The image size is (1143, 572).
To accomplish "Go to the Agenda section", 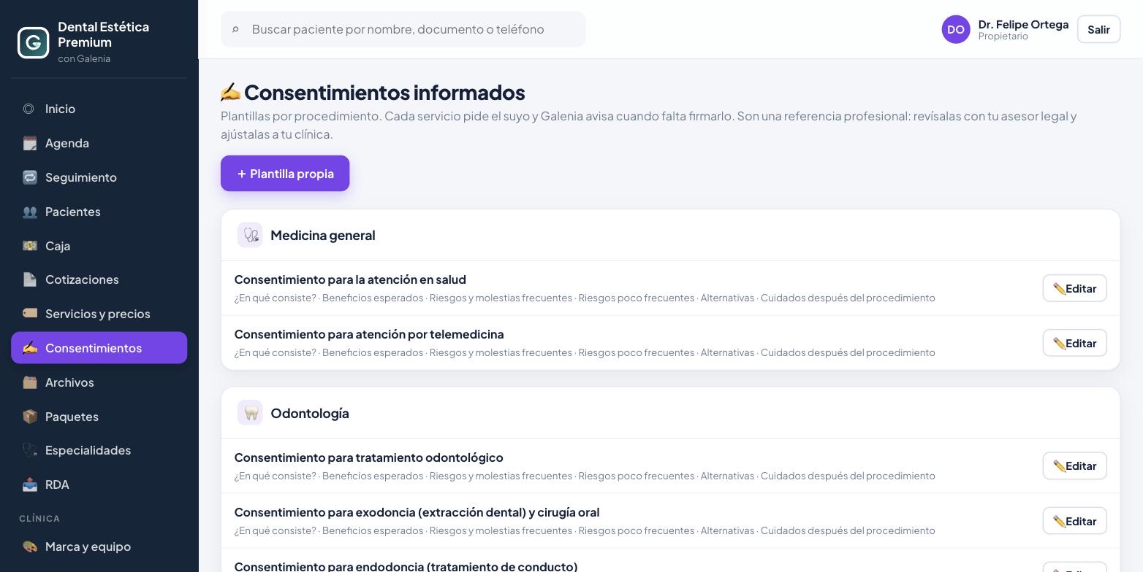I will click(99, 143).
